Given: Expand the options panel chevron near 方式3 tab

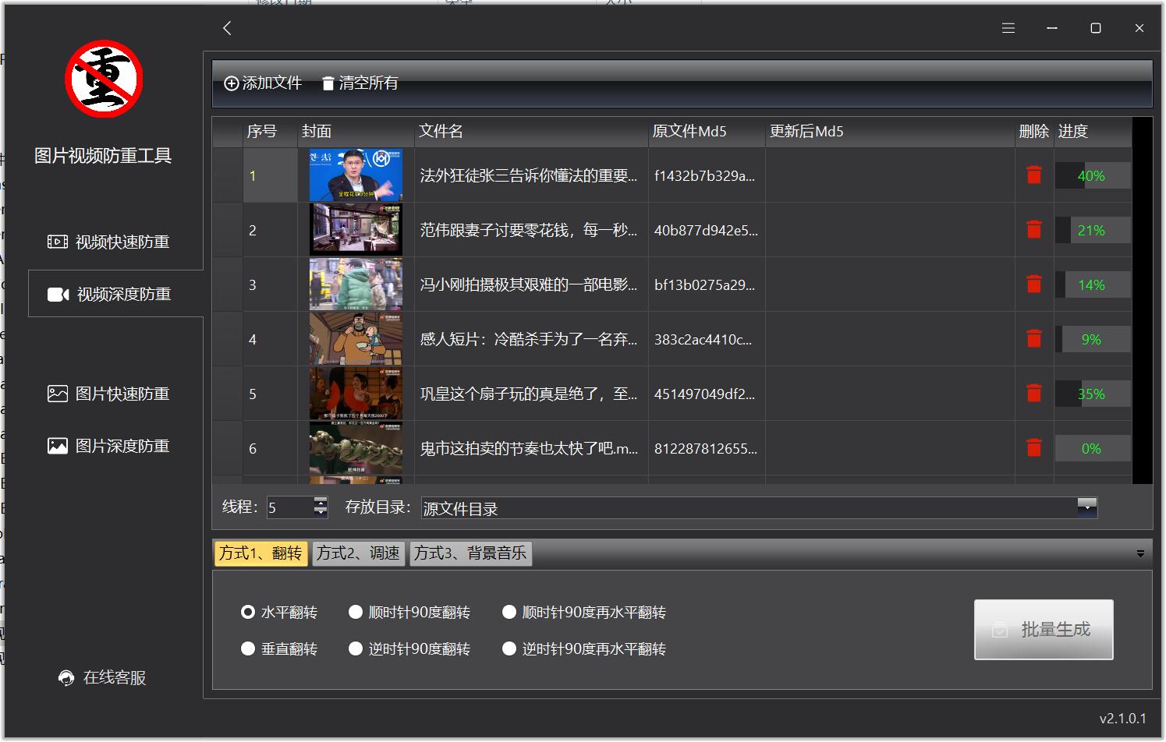Looking at the screenshot, I should click(x=1141, y=553).
